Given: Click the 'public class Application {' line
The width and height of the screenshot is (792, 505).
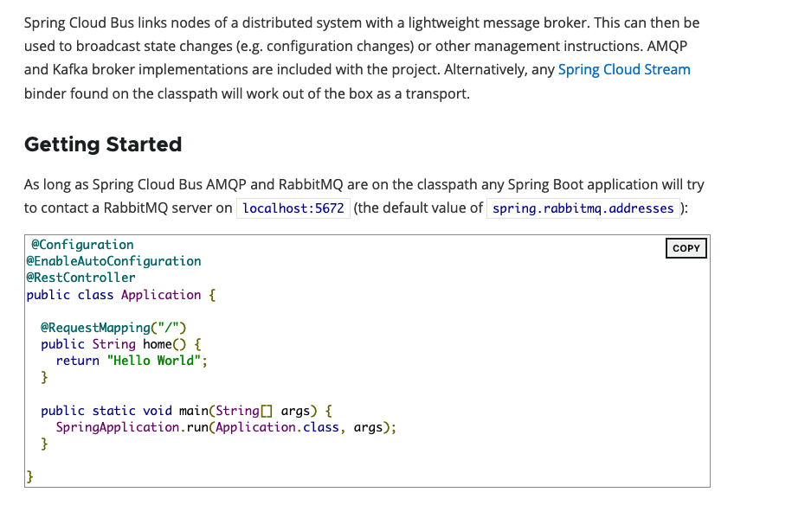Looking at the screenshot, I should click(x=121, y=295).
